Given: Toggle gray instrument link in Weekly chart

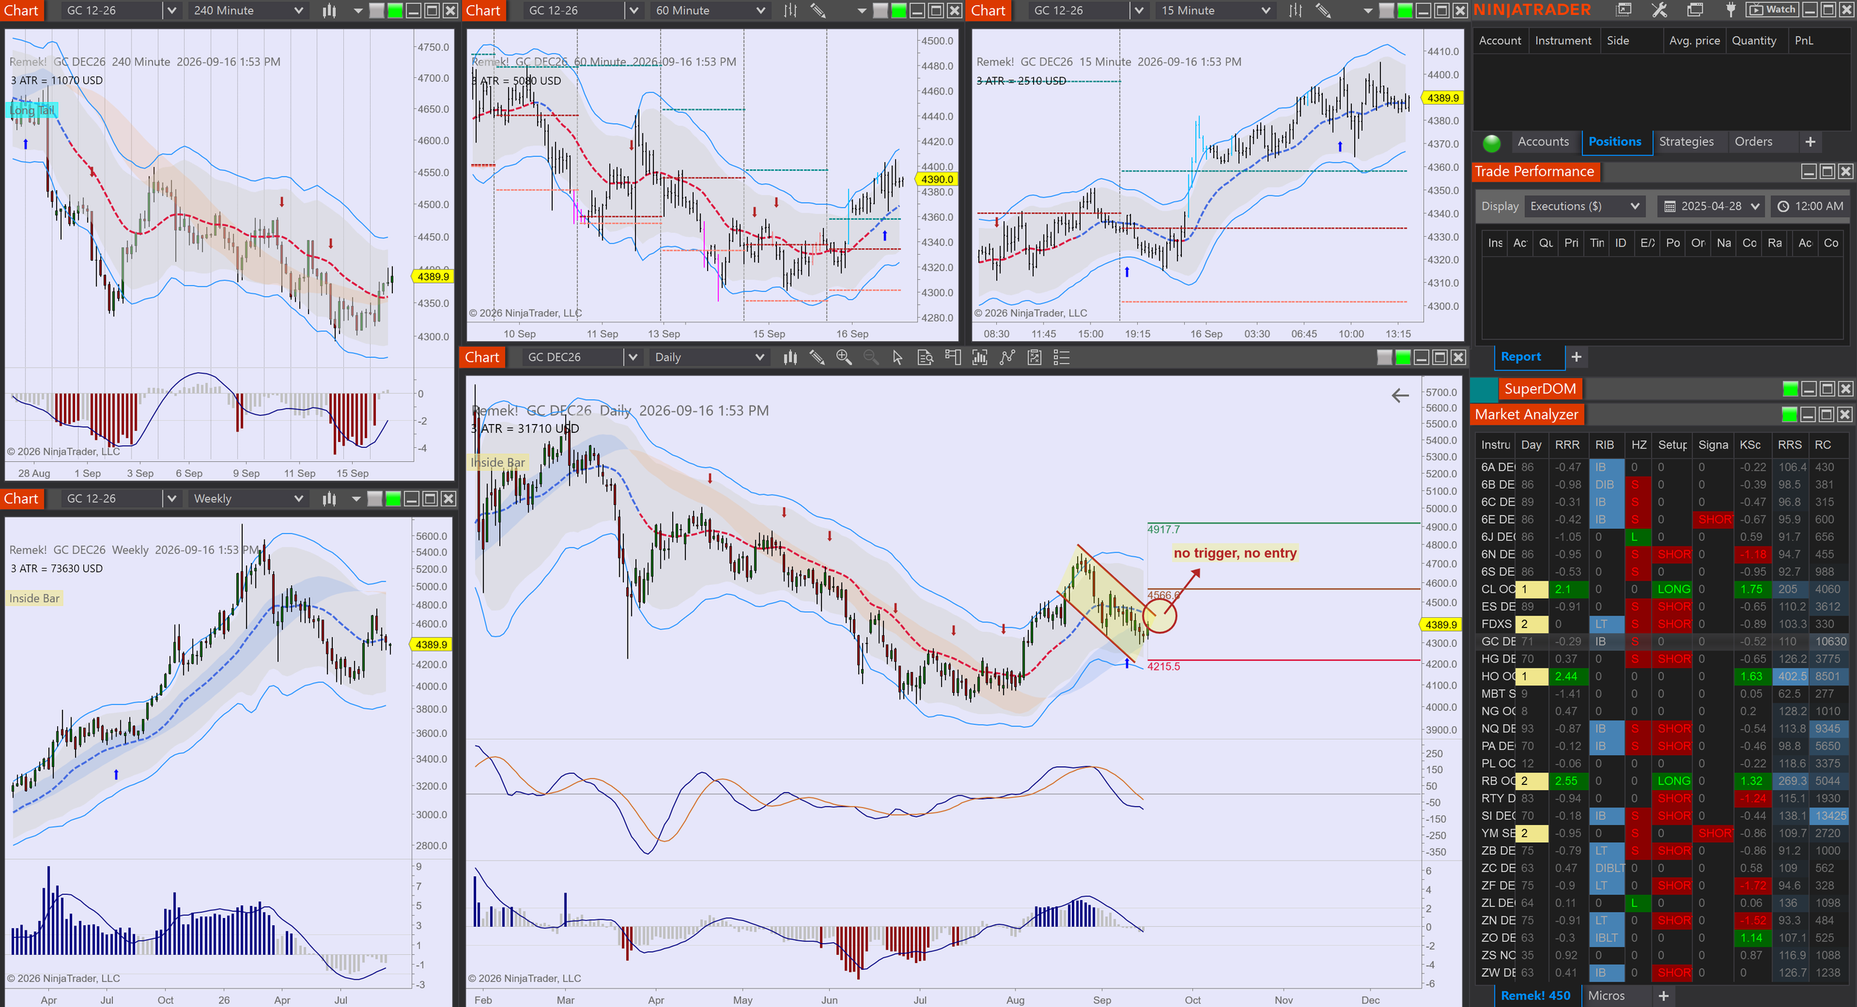Looking at the screenshot, I should (375, 499).
